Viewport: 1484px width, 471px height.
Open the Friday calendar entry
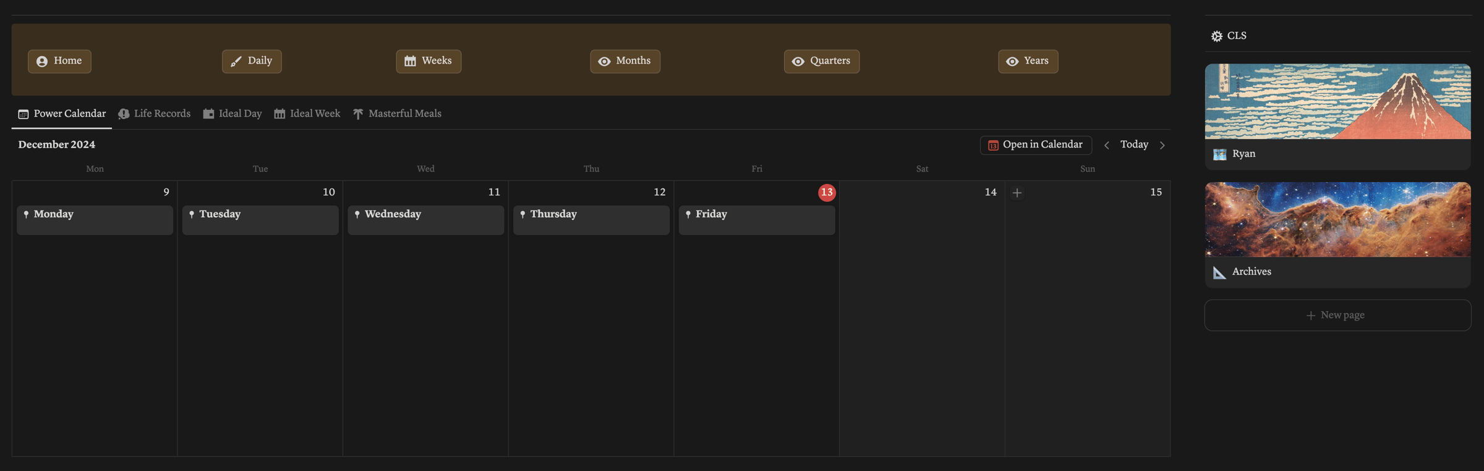757,220
